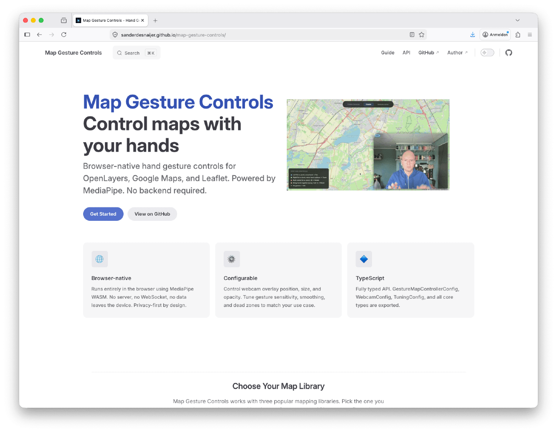Image resolution: width=557 pixels, height=433 pixels.
Task: Click the ⌘K shortcut badge in Search
Action: click(151, 53)
